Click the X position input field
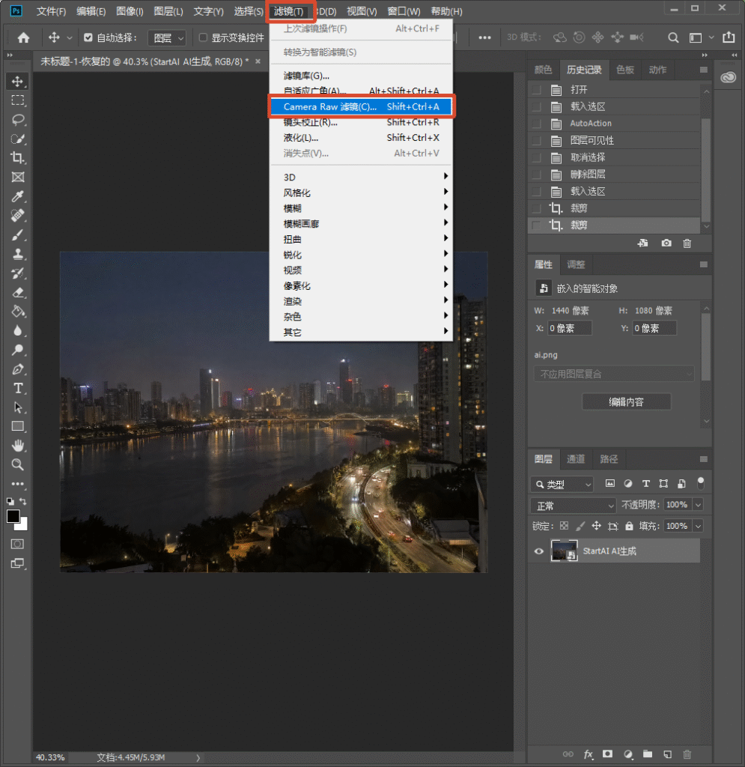This screenshot has width=745, height=767. click(x=569, y=328)
